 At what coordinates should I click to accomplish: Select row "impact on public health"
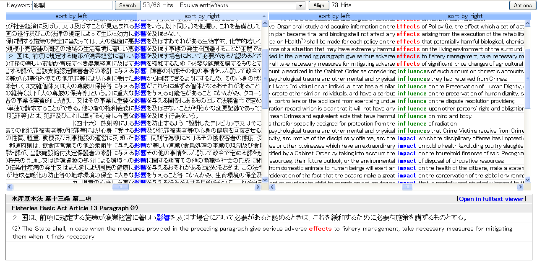pyautogui.click(x=396, y=146)
